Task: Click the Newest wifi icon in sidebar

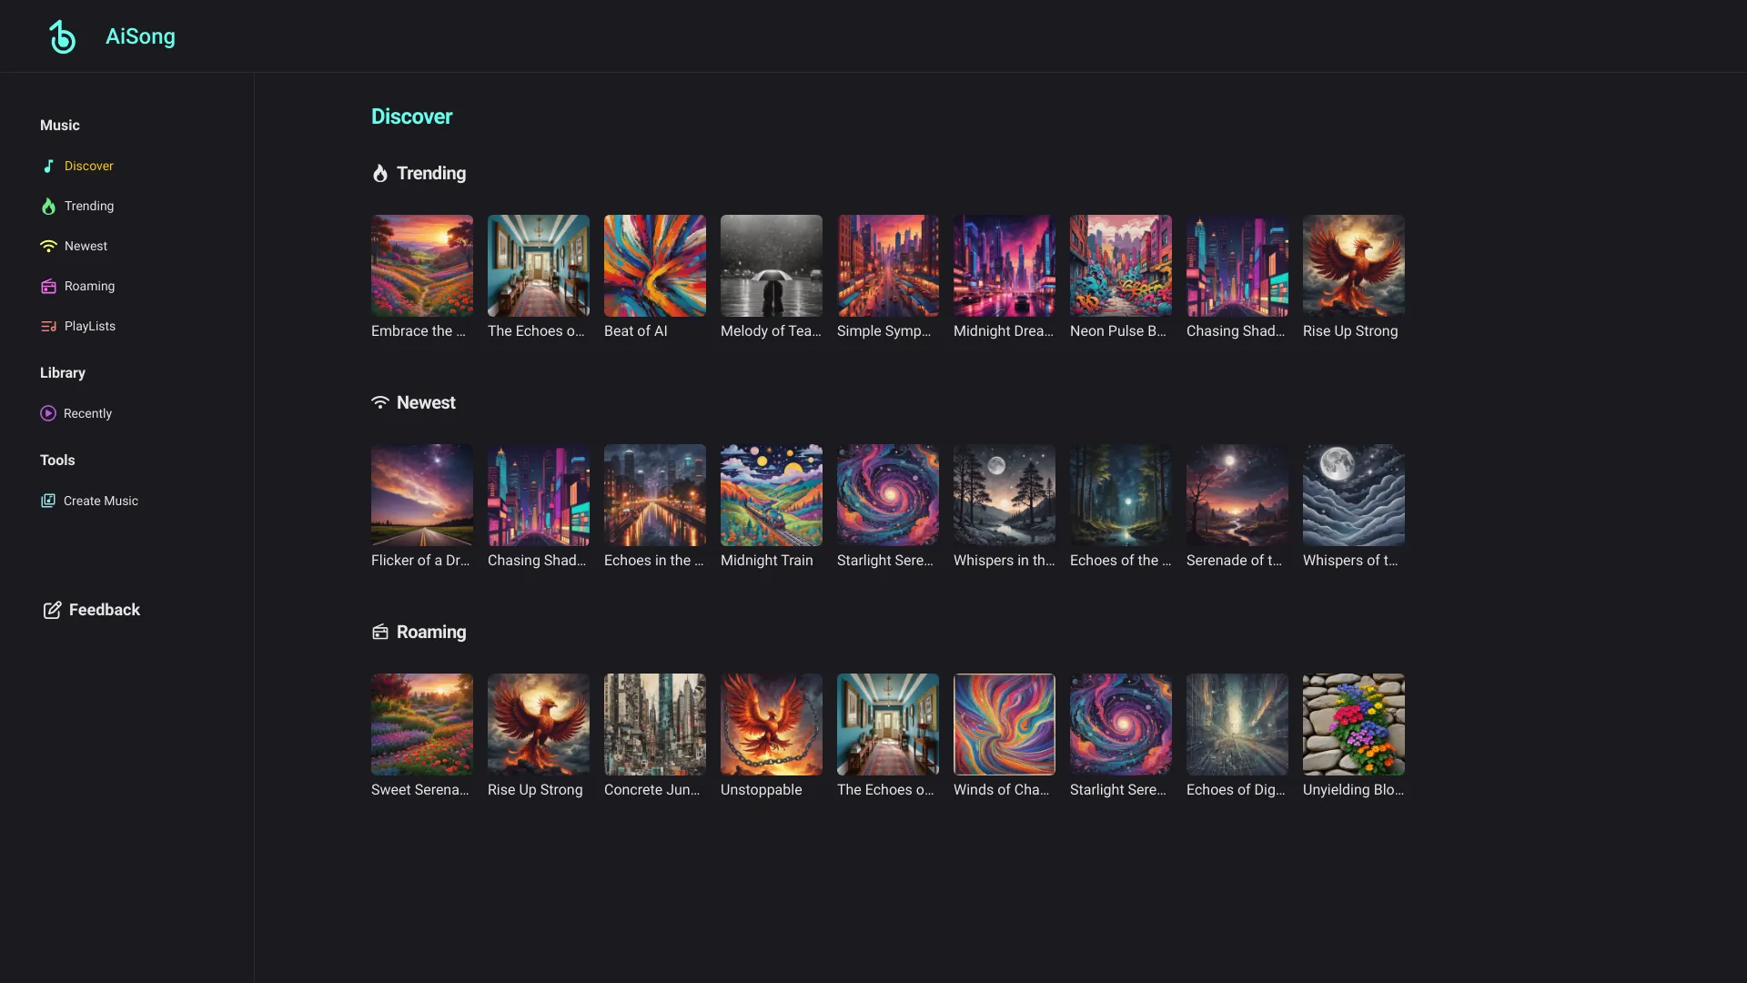Action: 48,246
